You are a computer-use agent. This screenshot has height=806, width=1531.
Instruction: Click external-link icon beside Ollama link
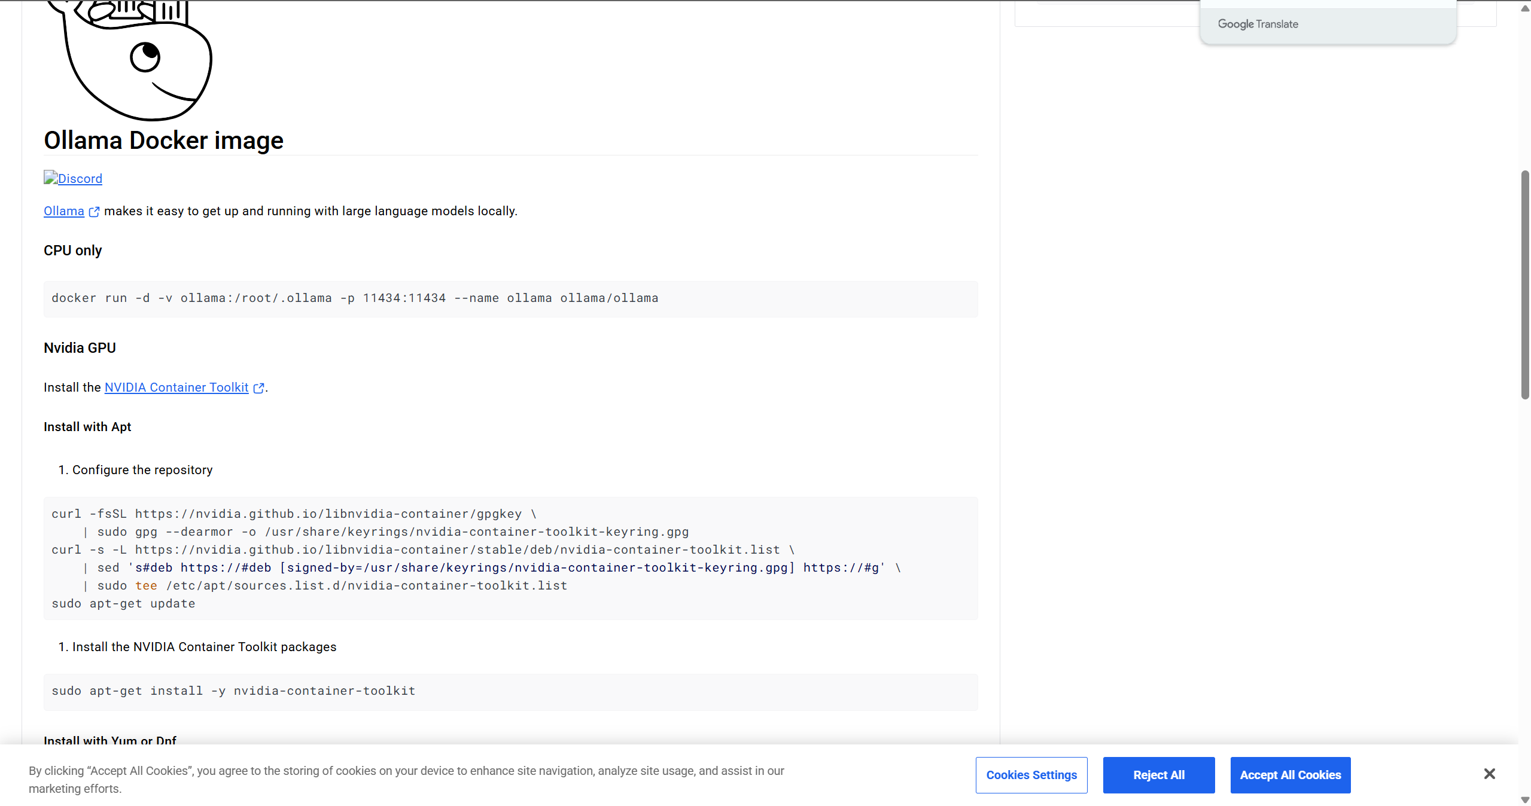pyautogui.click(x=94, y=212)
